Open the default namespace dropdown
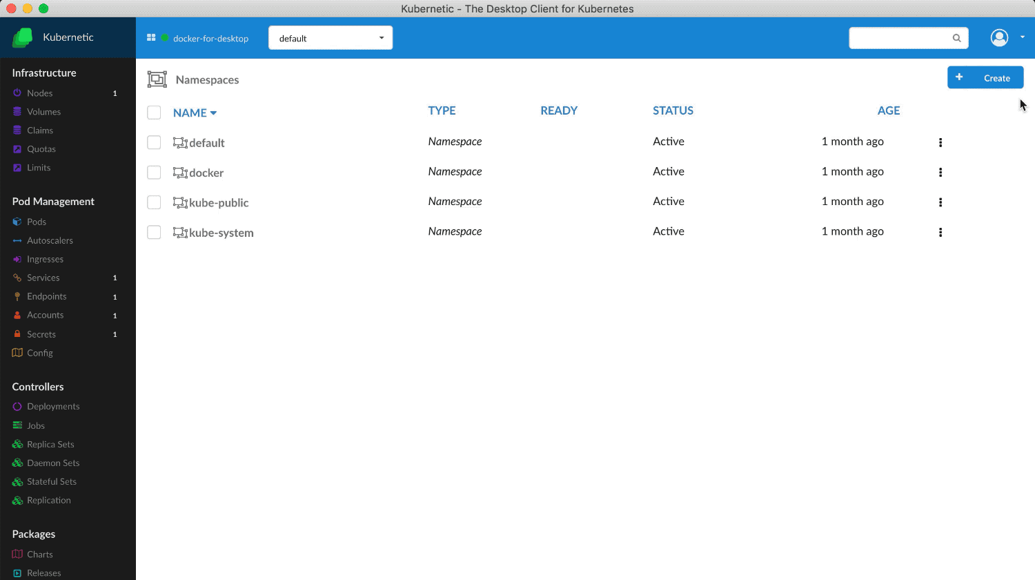The image size is (1035, 580). [x=330, y=37]
